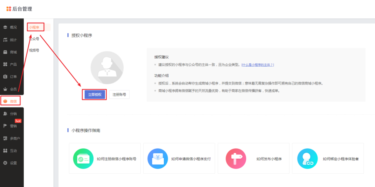Screen dimensions: 375x187
Task: Select 商城 mall sidebar icon
Action: 5,52
